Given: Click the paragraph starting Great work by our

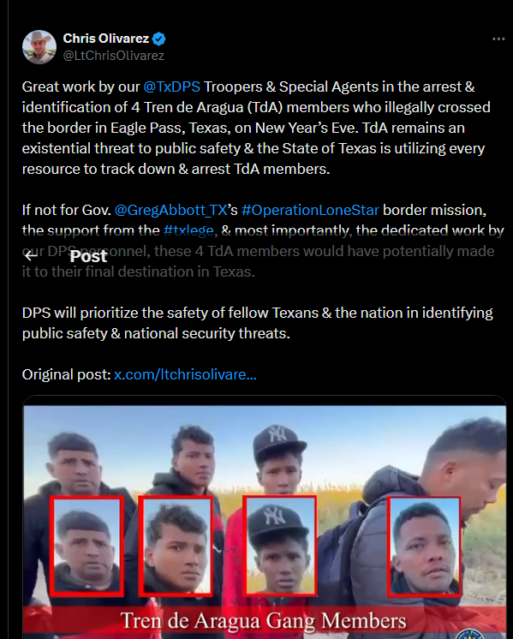Looking at the screenshot, I should (x=256, y=128).
